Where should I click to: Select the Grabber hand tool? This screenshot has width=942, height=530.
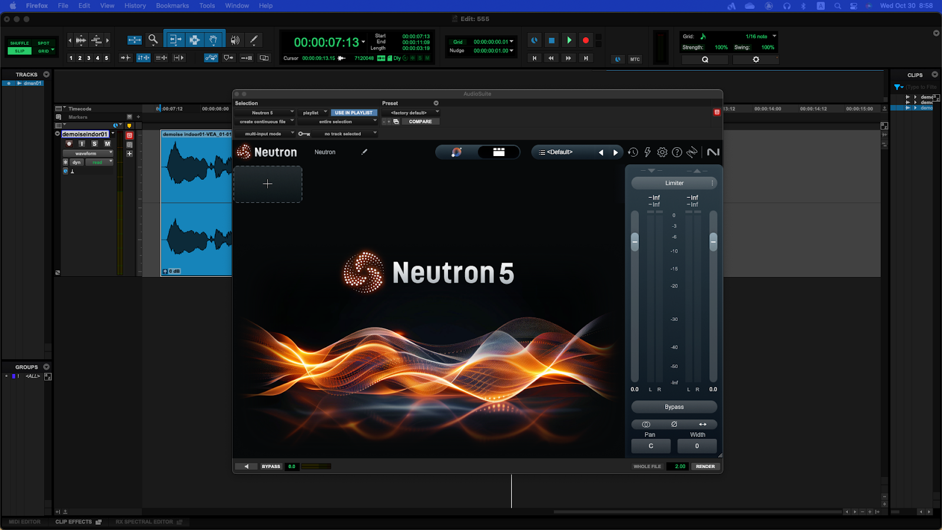[x=213, y=39]
